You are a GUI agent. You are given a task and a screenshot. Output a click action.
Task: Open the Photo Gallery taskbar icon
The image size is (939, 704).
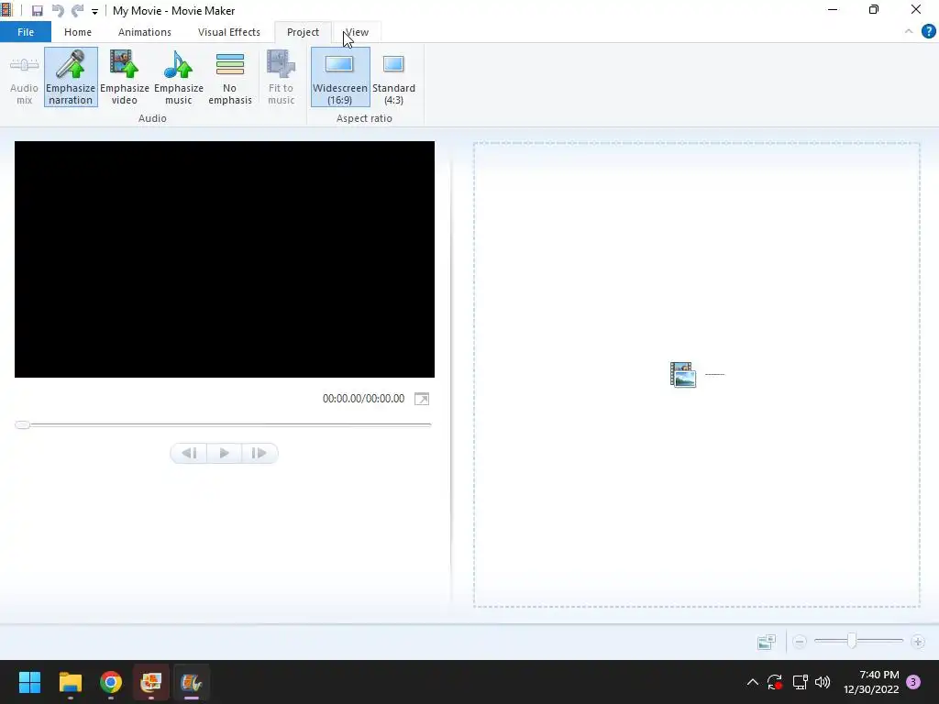click(151, 682)
